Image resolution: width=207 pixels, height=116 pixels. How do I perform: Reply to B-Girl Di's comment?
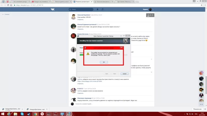click(x=80, y=93)
